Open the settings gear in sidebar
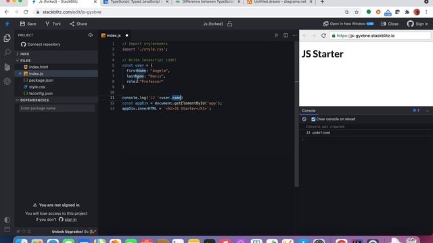Screen dimensions: 433x243 click(7, 81)
